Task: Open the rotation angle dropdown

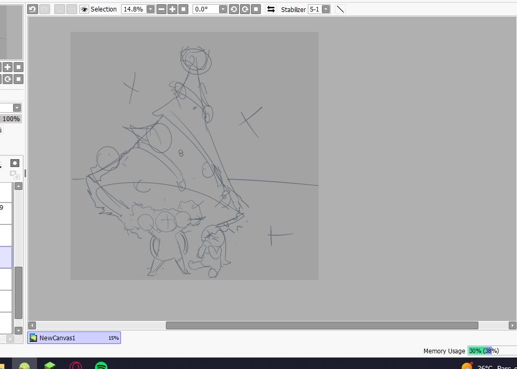Action: (223, 9)
